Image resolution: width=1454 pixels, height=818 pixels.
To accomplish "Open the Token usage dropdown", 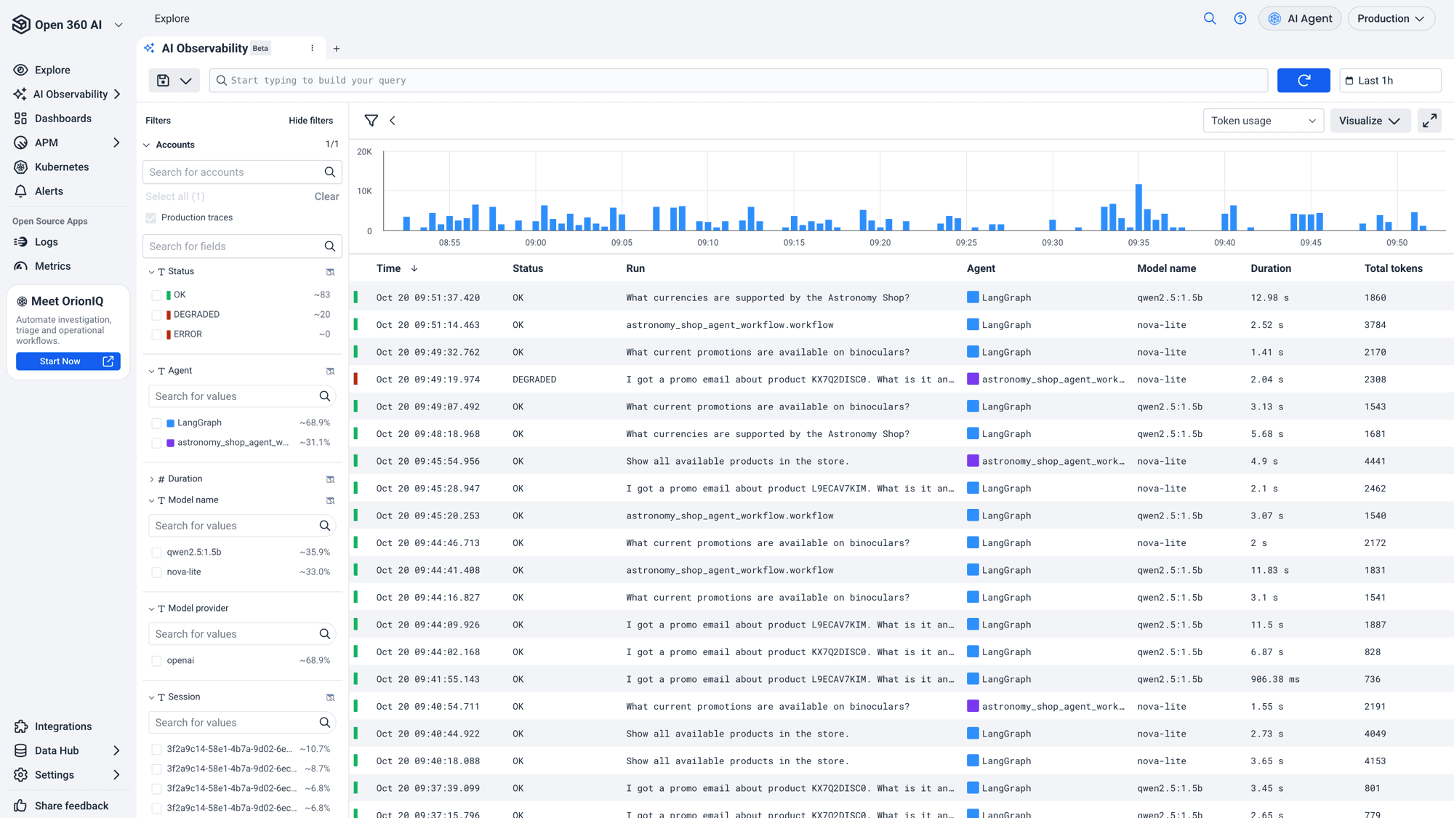I will coord(1263,121).
